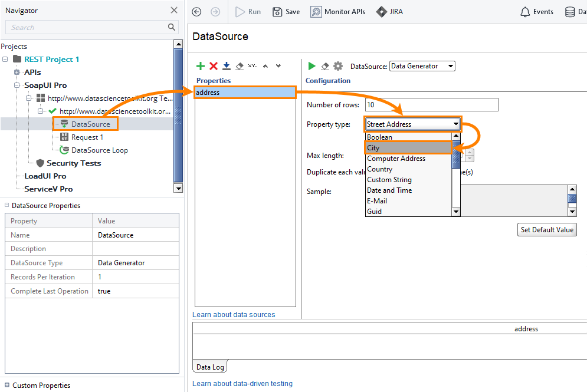
Task: Click the Number of rows field
Action: 432,105
